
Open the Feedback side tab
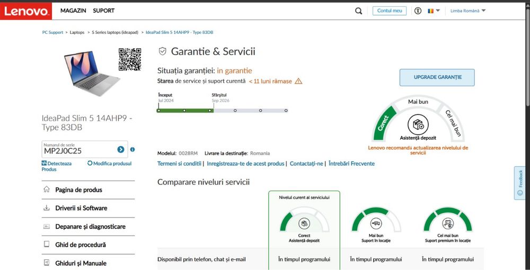point(520,183)
